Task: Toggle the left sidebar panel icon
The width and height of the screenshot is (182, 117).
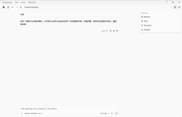Action: click(x=8, y=7)
